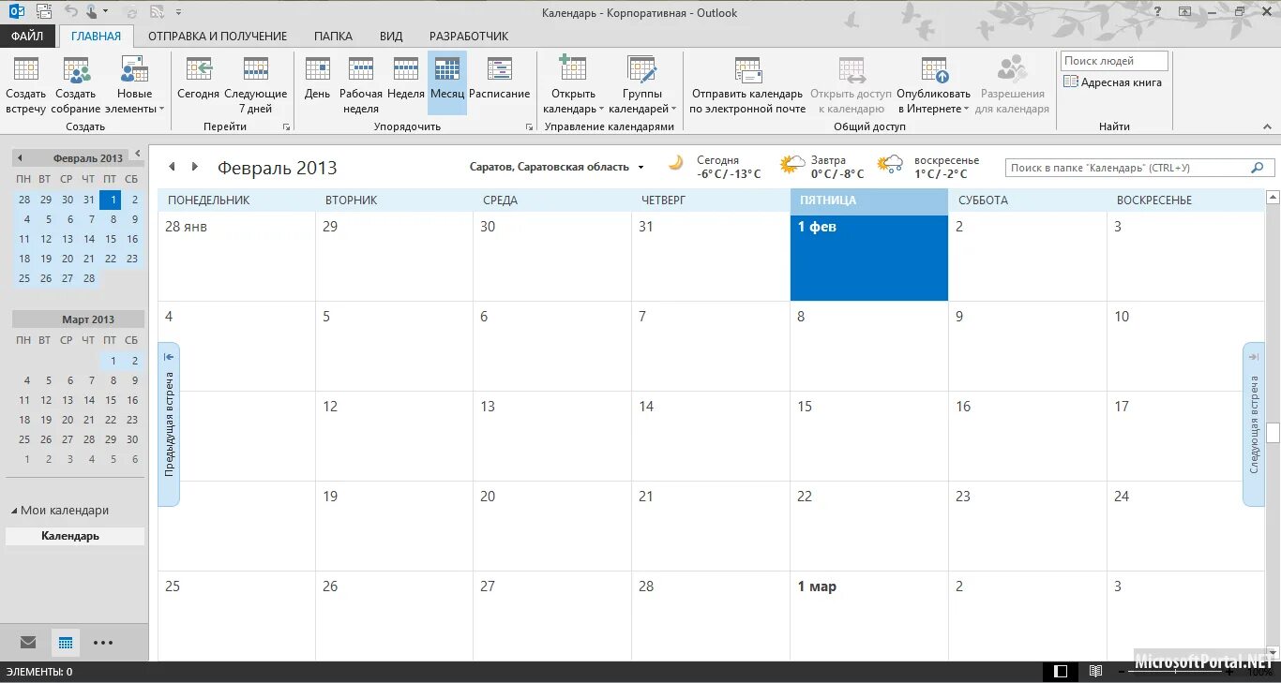
Task: Select the Month view (Месяц)
Action: coord(447,84)
